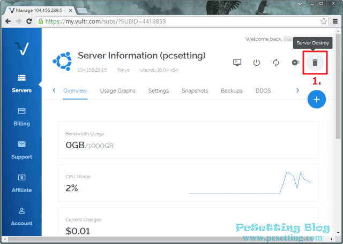This screenshot has width=343, height=244.
Task: Click the green SSL padlock icon
Action: pyautogui.click(x=41, y=21)
